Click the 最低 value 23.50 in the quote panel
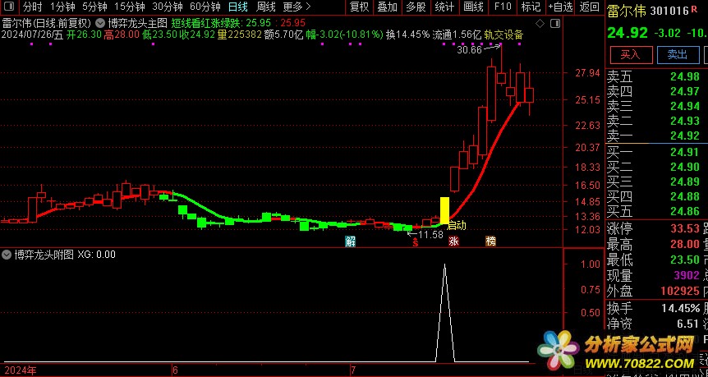 (x=684, y=260)
